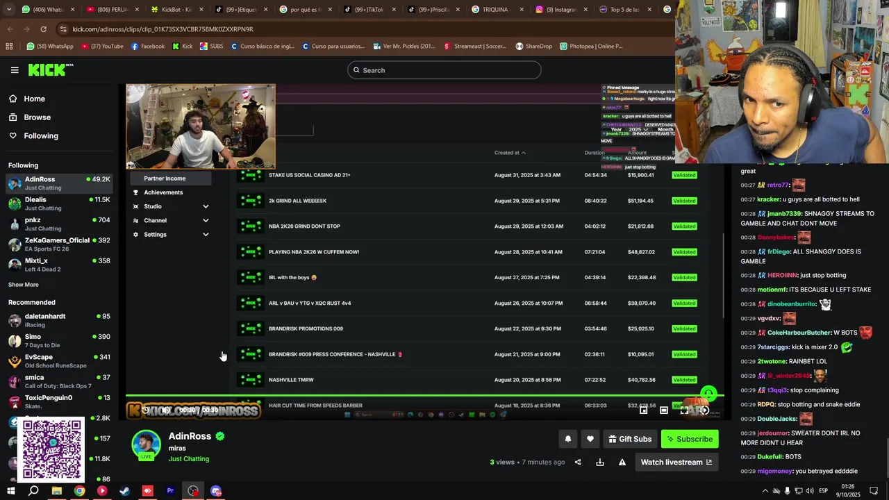Click the Chrome address bar URL
Viewport: 889px width, 500px height.
[163, 29]
